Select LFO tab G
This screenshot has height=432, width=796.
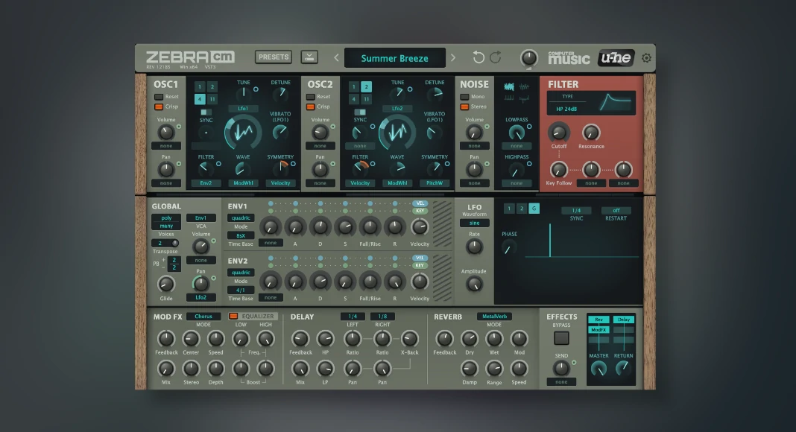pyautogui.click(x=534, y=209)
